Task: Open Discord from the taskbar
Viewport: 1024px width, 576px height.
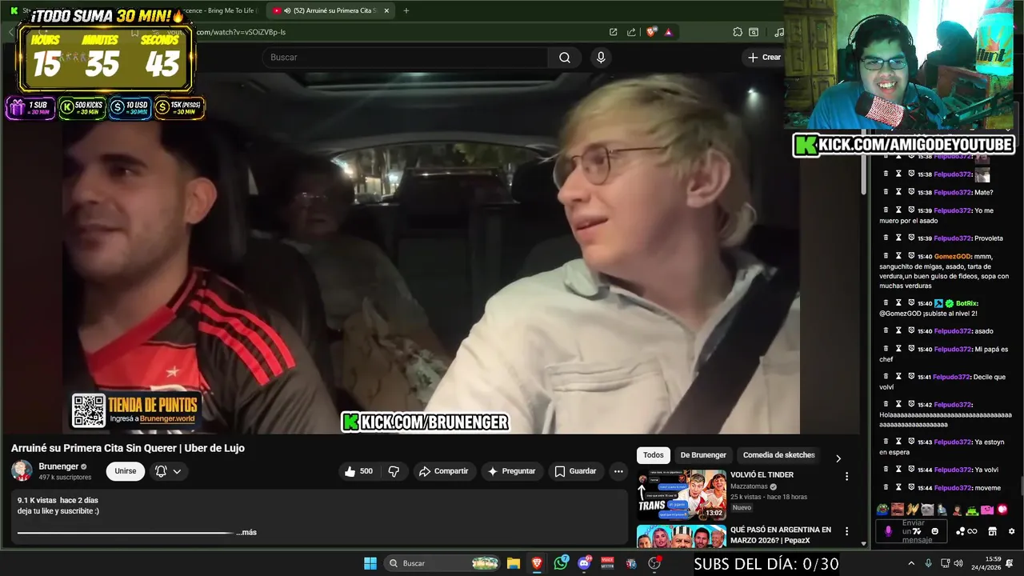Action: coord(584,563)
